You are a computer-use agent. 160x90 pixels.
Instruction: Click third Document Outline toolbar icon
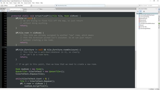[x=144, y=11]
